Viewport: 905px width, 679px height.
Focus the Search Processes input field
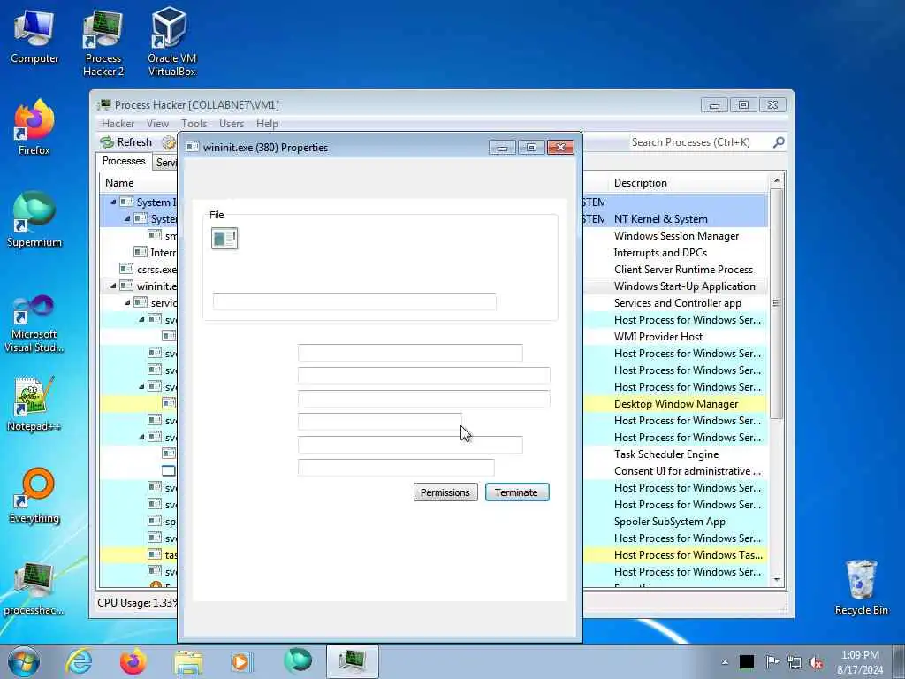pos(700,142)
